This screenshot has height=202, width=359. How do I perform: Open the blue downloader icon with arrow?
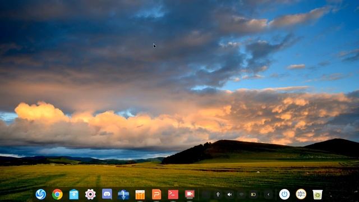click(123, 195)
